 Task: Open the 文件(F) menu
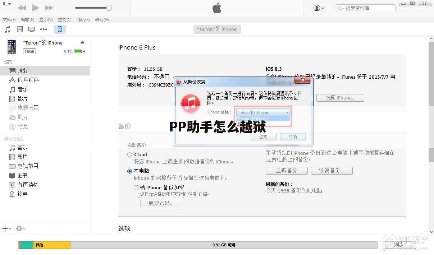coord(9,20)
